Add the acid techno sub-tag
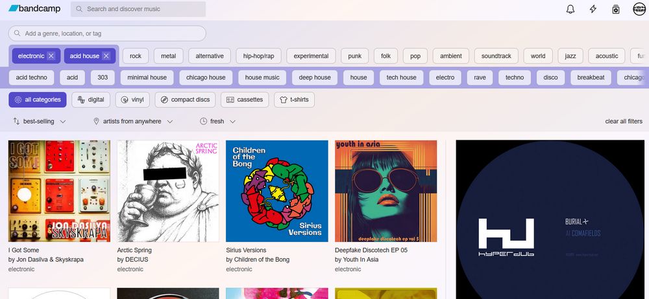Image resolution: width=649 pixels, height=299 pixels. click(x=31, y=77)
